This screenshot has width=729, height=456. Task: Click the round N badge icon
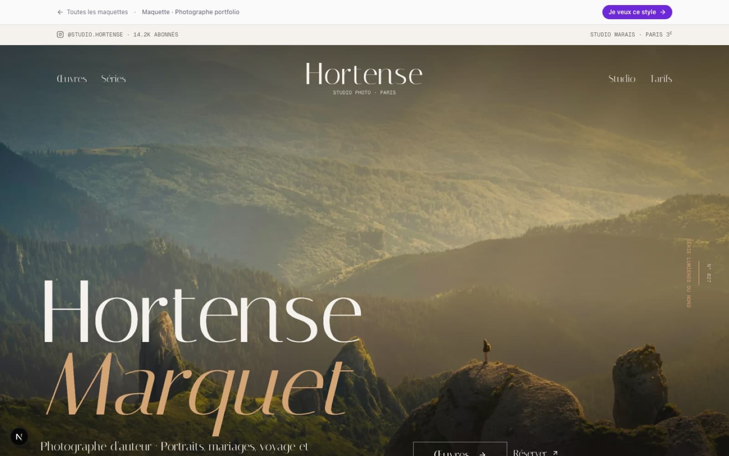19,436
